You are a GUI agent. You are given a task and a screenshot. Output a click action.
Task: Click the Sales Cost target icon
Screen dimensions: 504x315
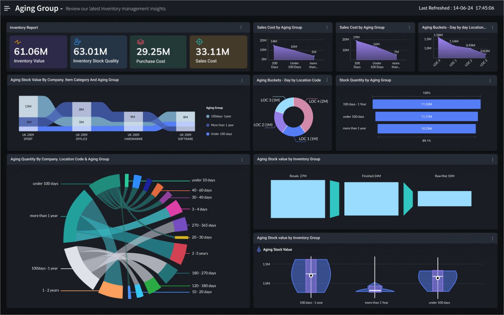200,42
